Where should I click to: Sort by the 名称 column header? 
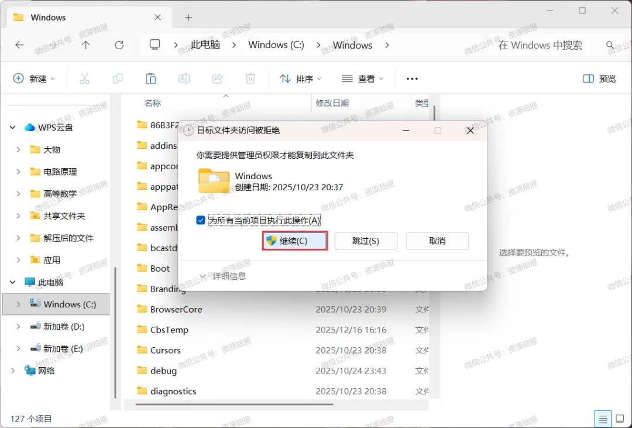pos(152,103)
